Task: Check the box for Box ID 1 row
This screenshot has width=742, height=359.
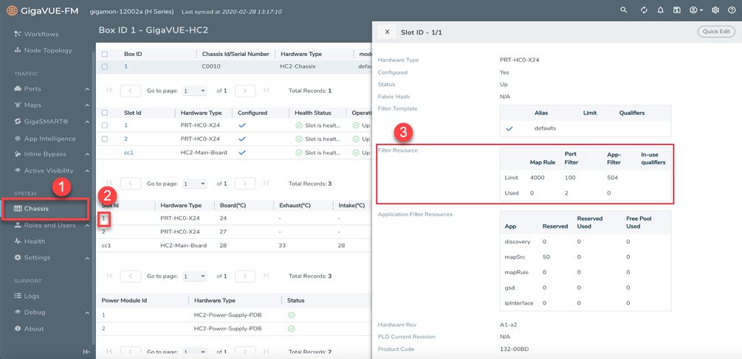Action: (x=105, y=66)
